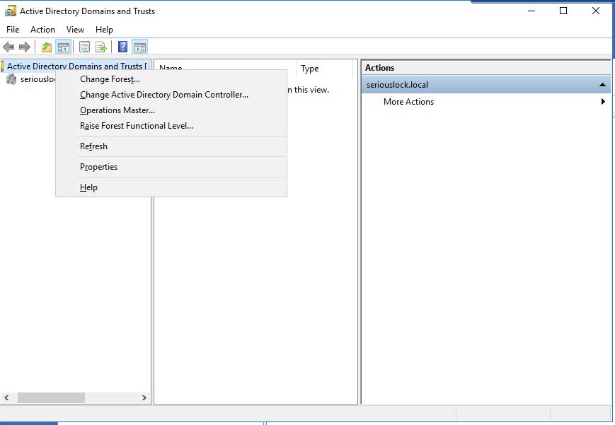Screen dimensions: 615x425
Task: Expand the More Actions submenu arrow
Action: pos(603,102)
